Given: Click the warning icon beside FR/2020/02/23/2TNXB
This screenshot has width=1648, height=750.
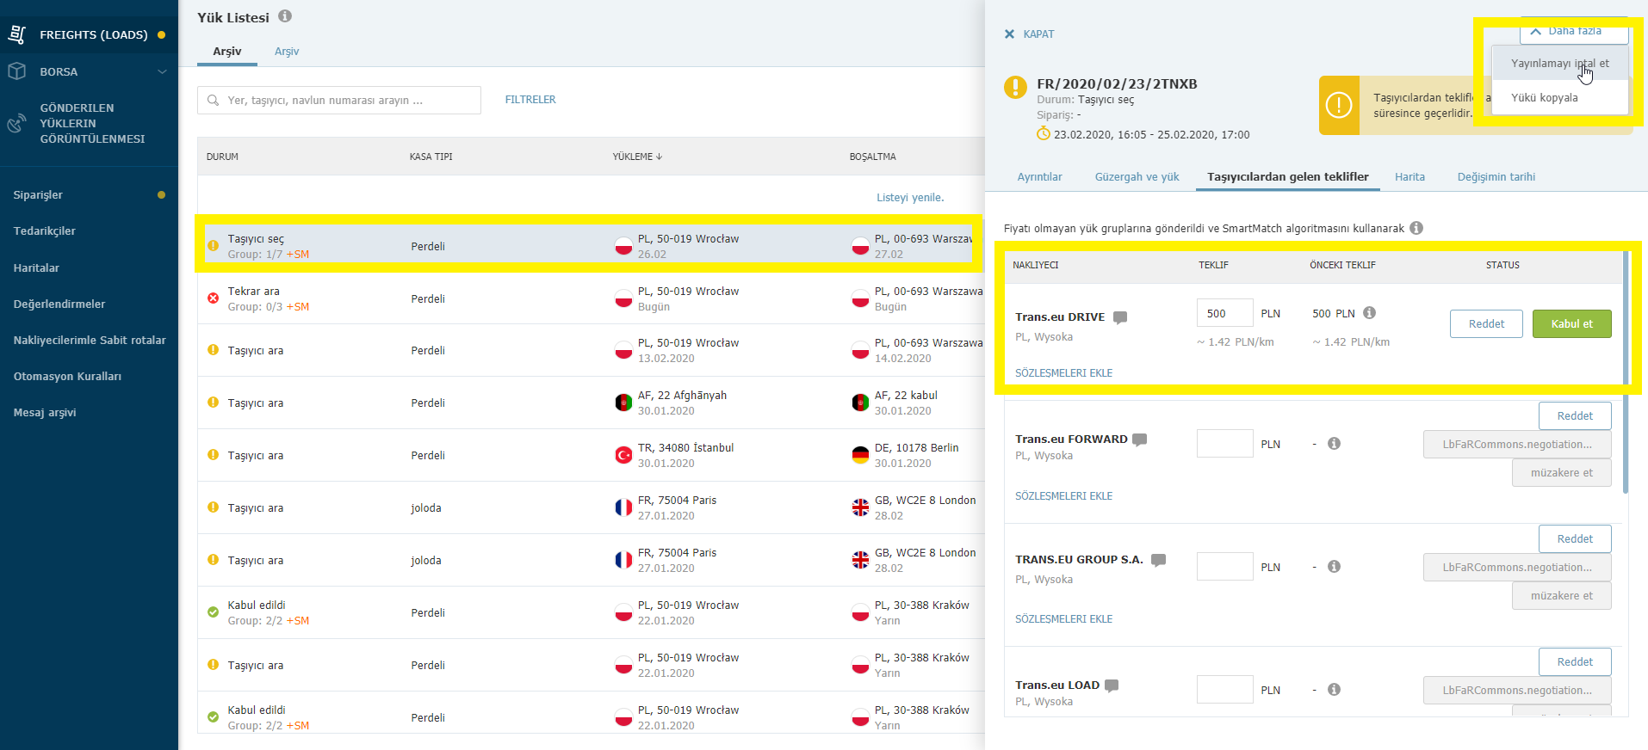Looking at the screenshot, I should pyautogui.click(x=1015, y=87).
